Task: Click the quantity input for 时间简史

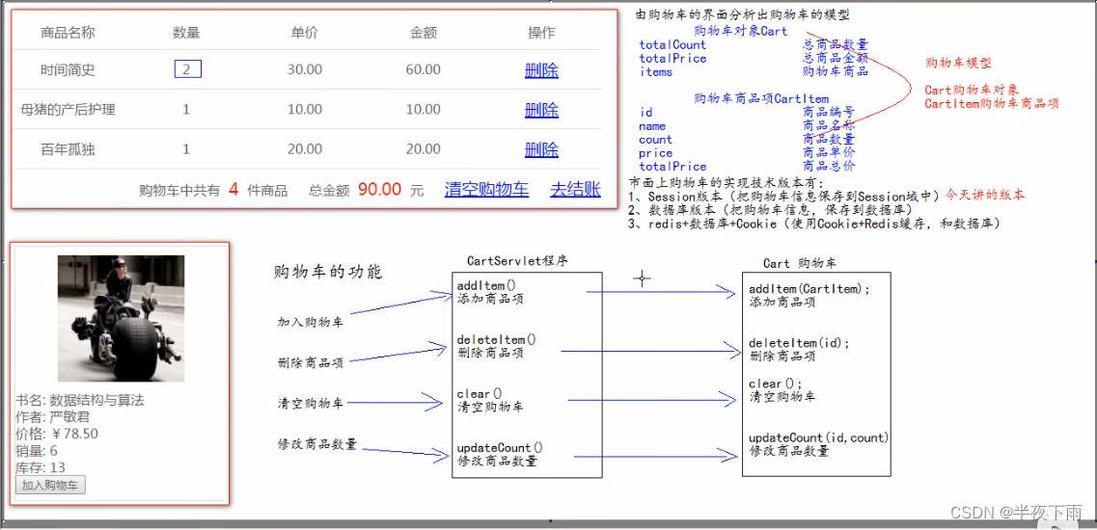Action: coord(187,69)
